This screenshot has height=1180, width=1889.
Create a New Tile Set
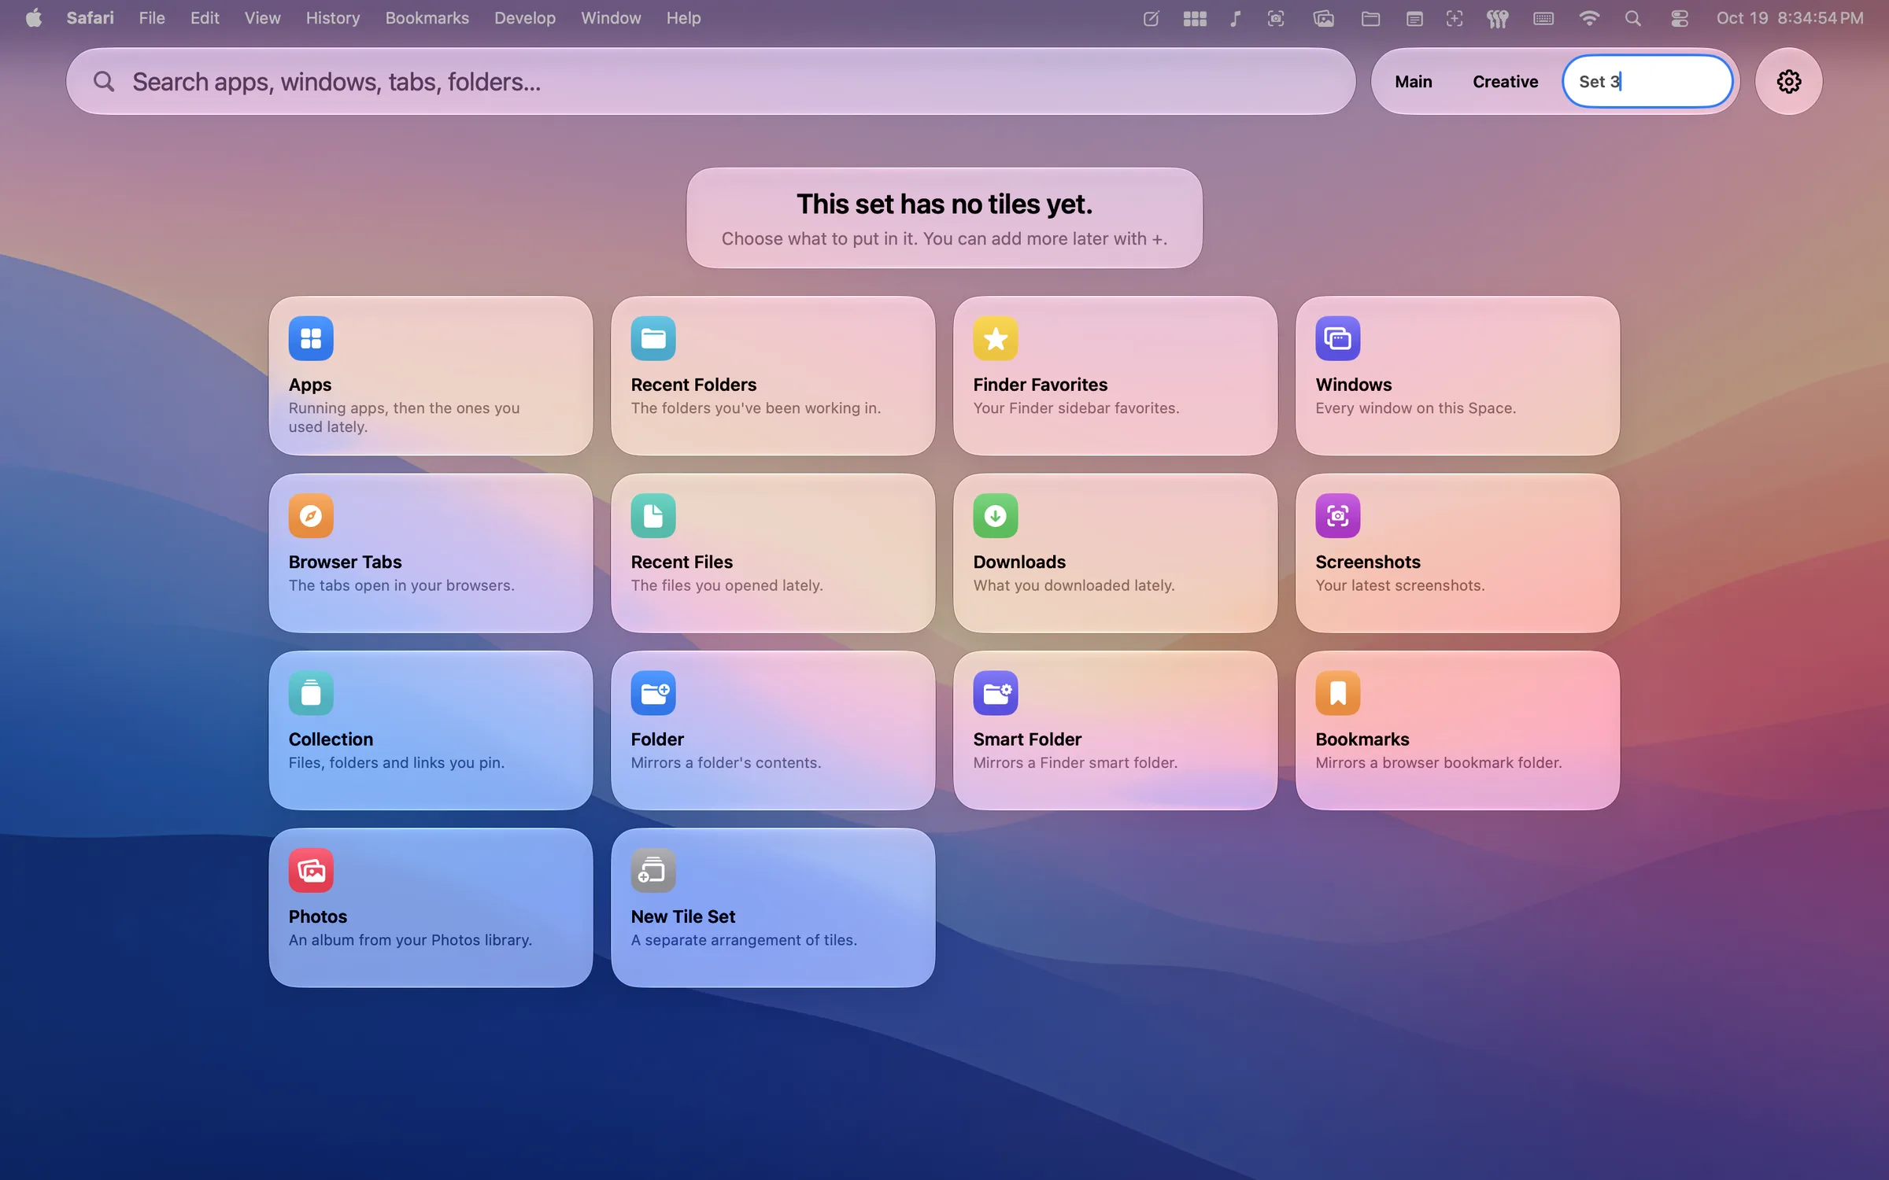pyautogui.click(x=773, y=908)
